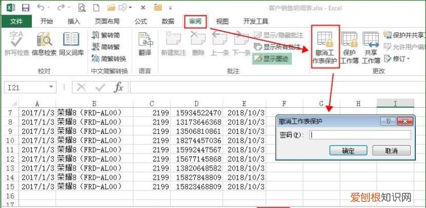This screenshot has height=208, width=426.
Task: Click product cell in row 13
Action: [94, 168]
